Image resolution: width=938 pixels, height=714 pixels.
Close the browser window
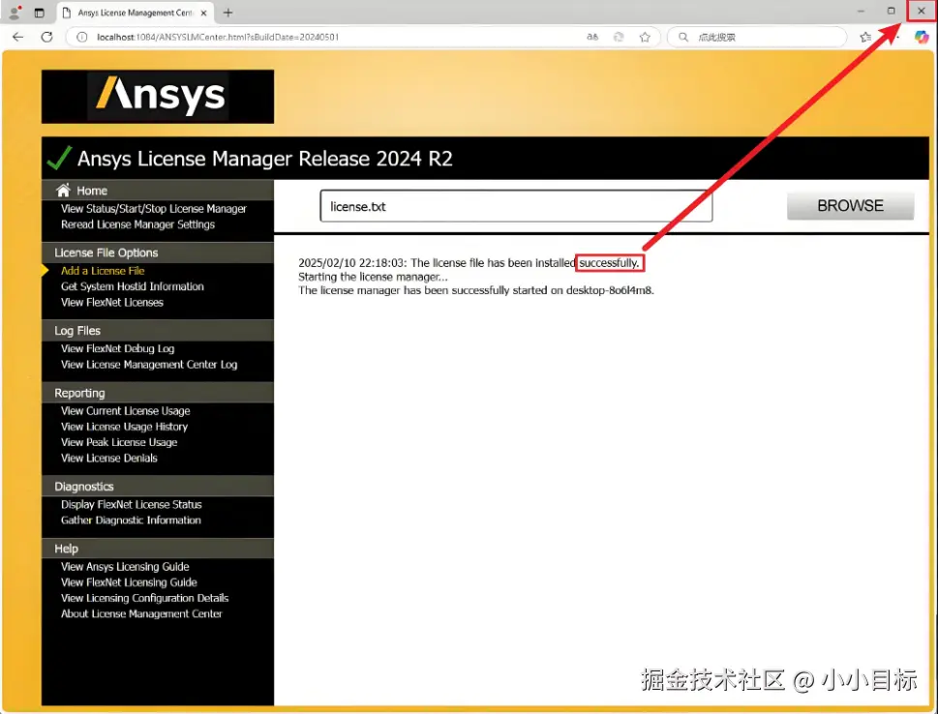coord(922,11)
